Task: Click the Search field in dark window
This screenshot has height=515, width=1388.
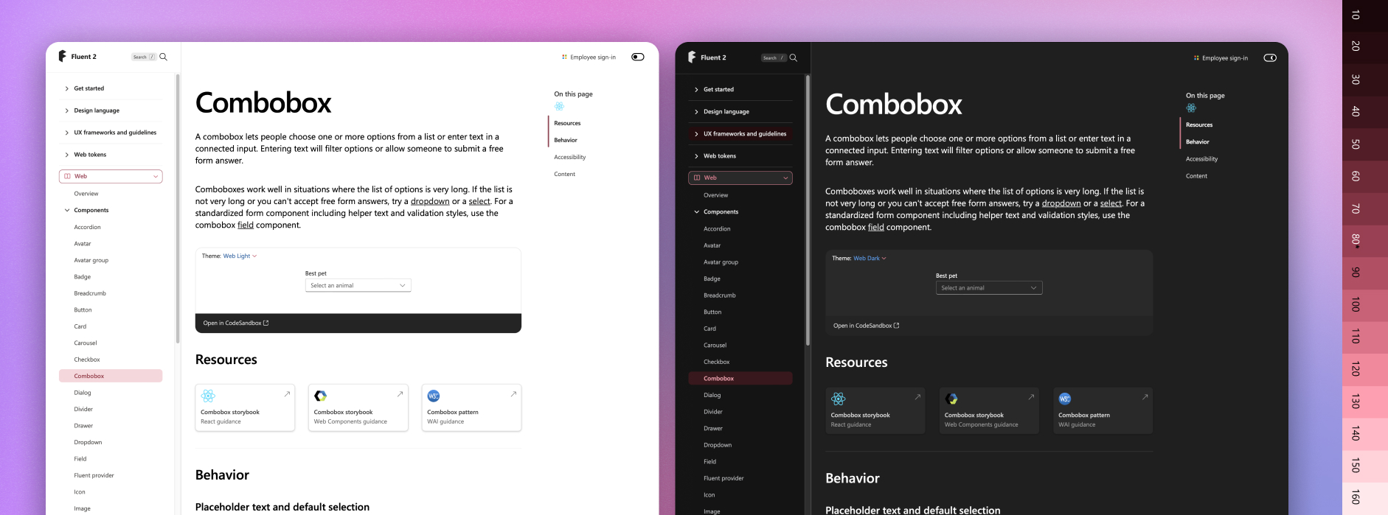Action: click(x=774, y=57)
